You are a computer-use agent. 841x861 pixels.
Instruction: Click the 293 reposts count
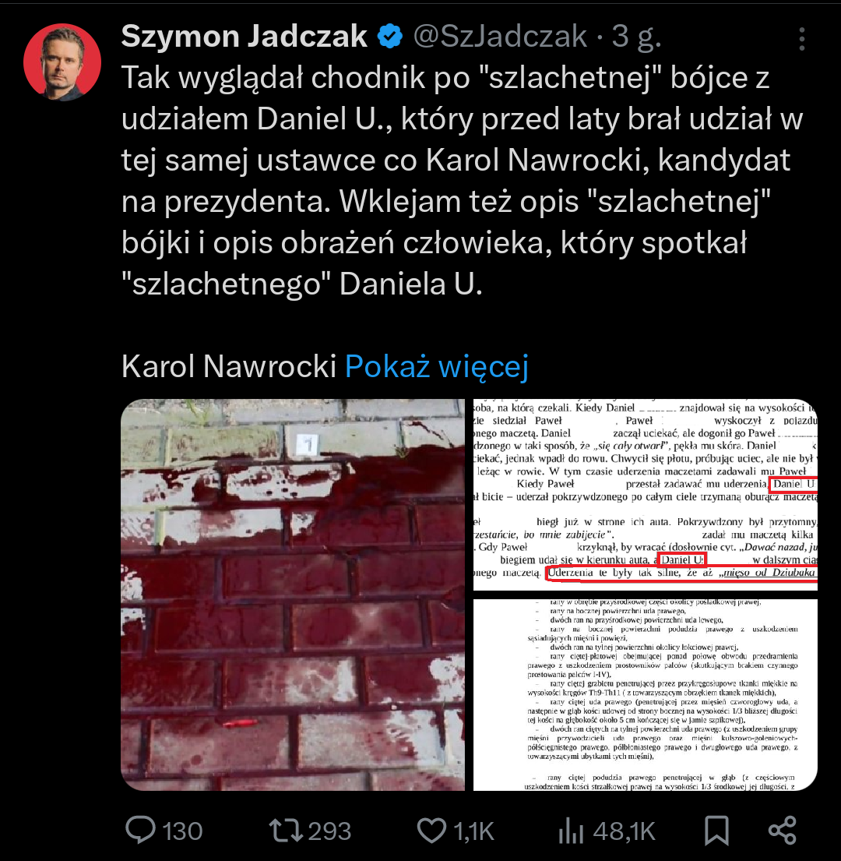[x=329, y=831]
